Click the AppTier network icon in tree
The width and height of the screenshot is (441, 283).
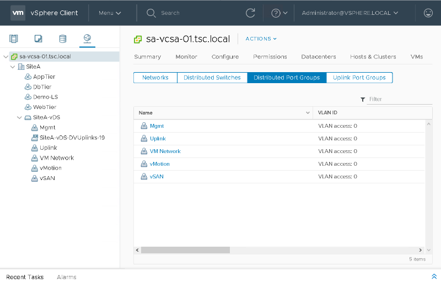tap(28, 77)
